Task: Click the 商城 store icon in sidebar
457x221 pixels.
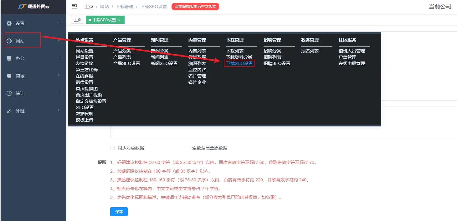Action: [x=9, y=76]
